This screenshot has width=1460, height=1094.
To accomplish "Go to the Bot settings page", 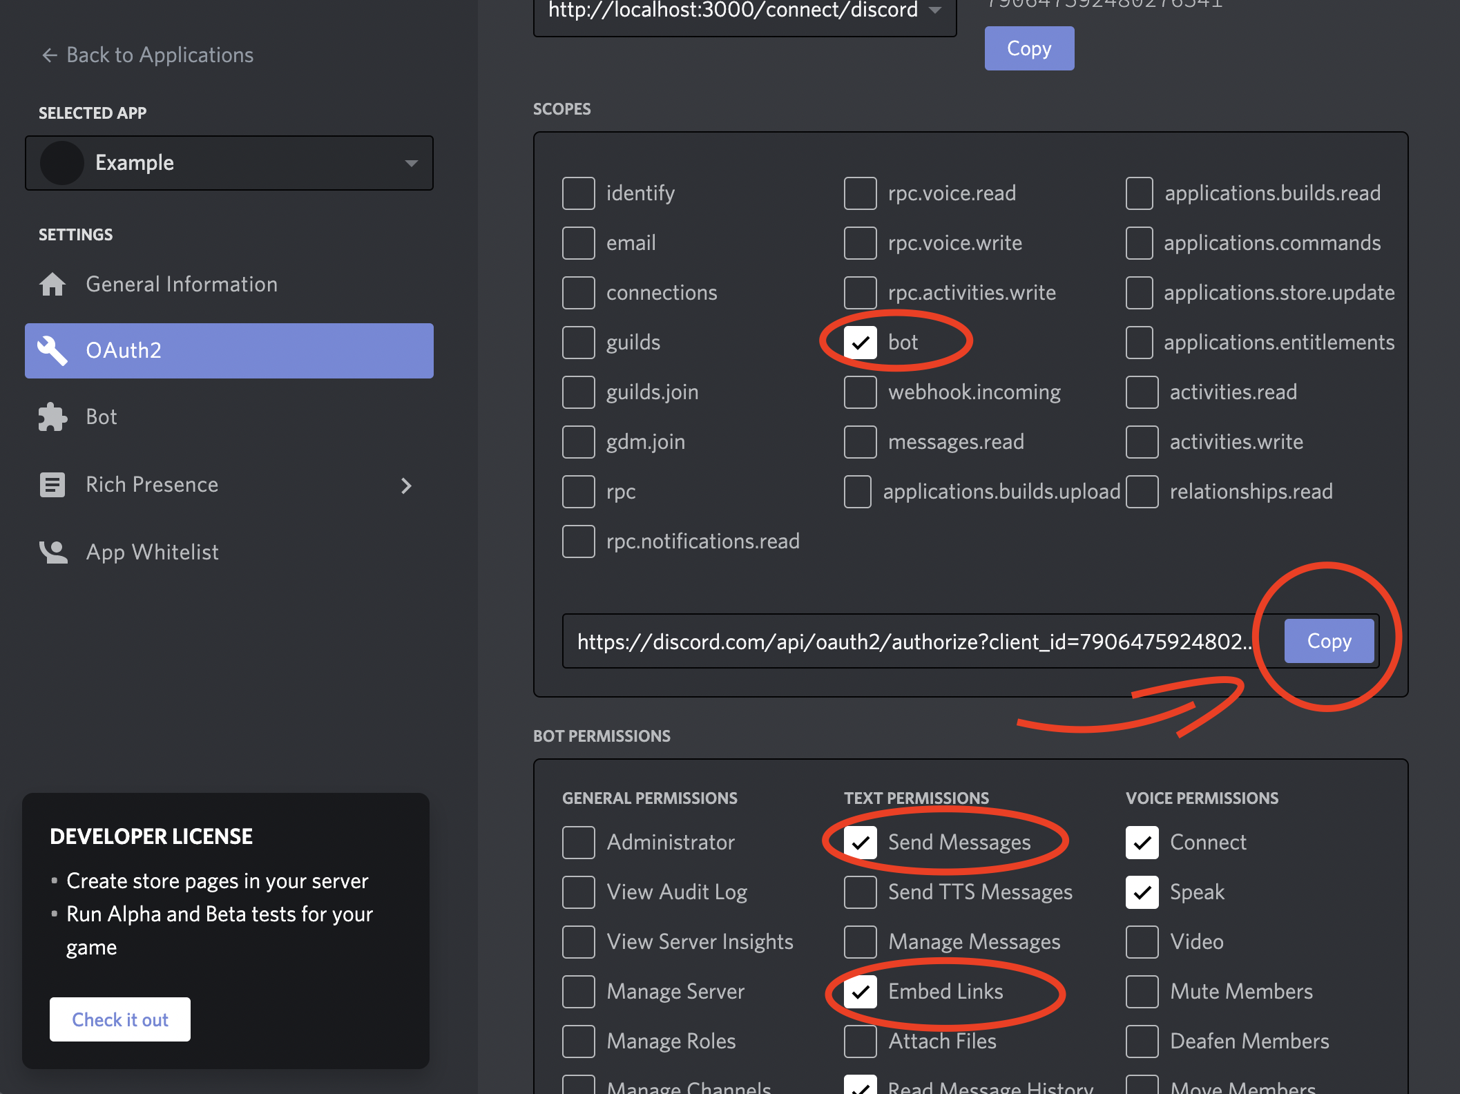I will (x=102, y=417).
